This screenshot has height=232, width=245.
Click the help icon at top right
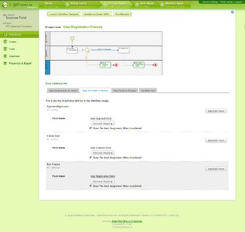pos(232,12)
